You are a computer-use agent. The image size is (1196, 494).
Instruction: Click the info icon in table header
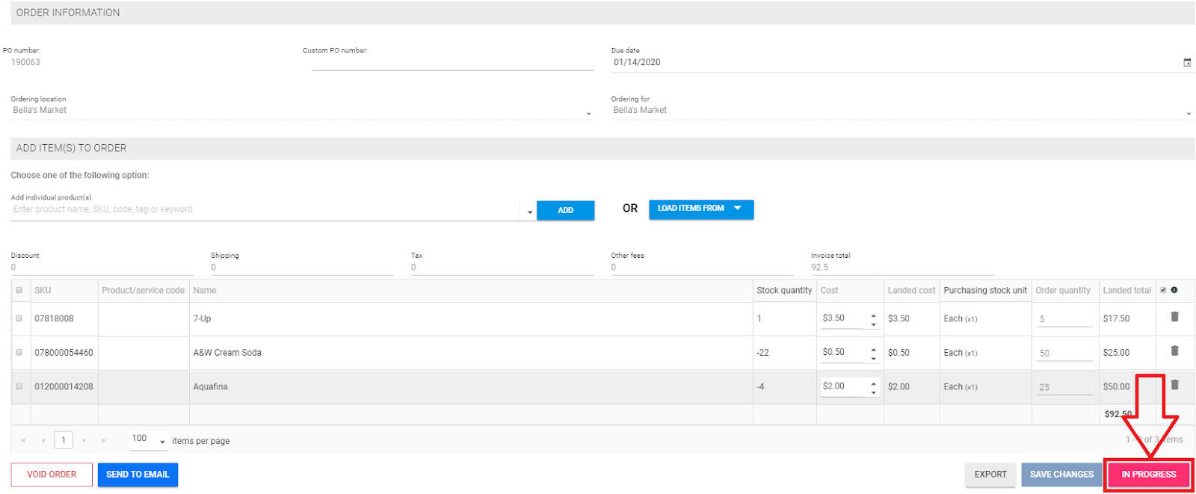click(1174, 290)
